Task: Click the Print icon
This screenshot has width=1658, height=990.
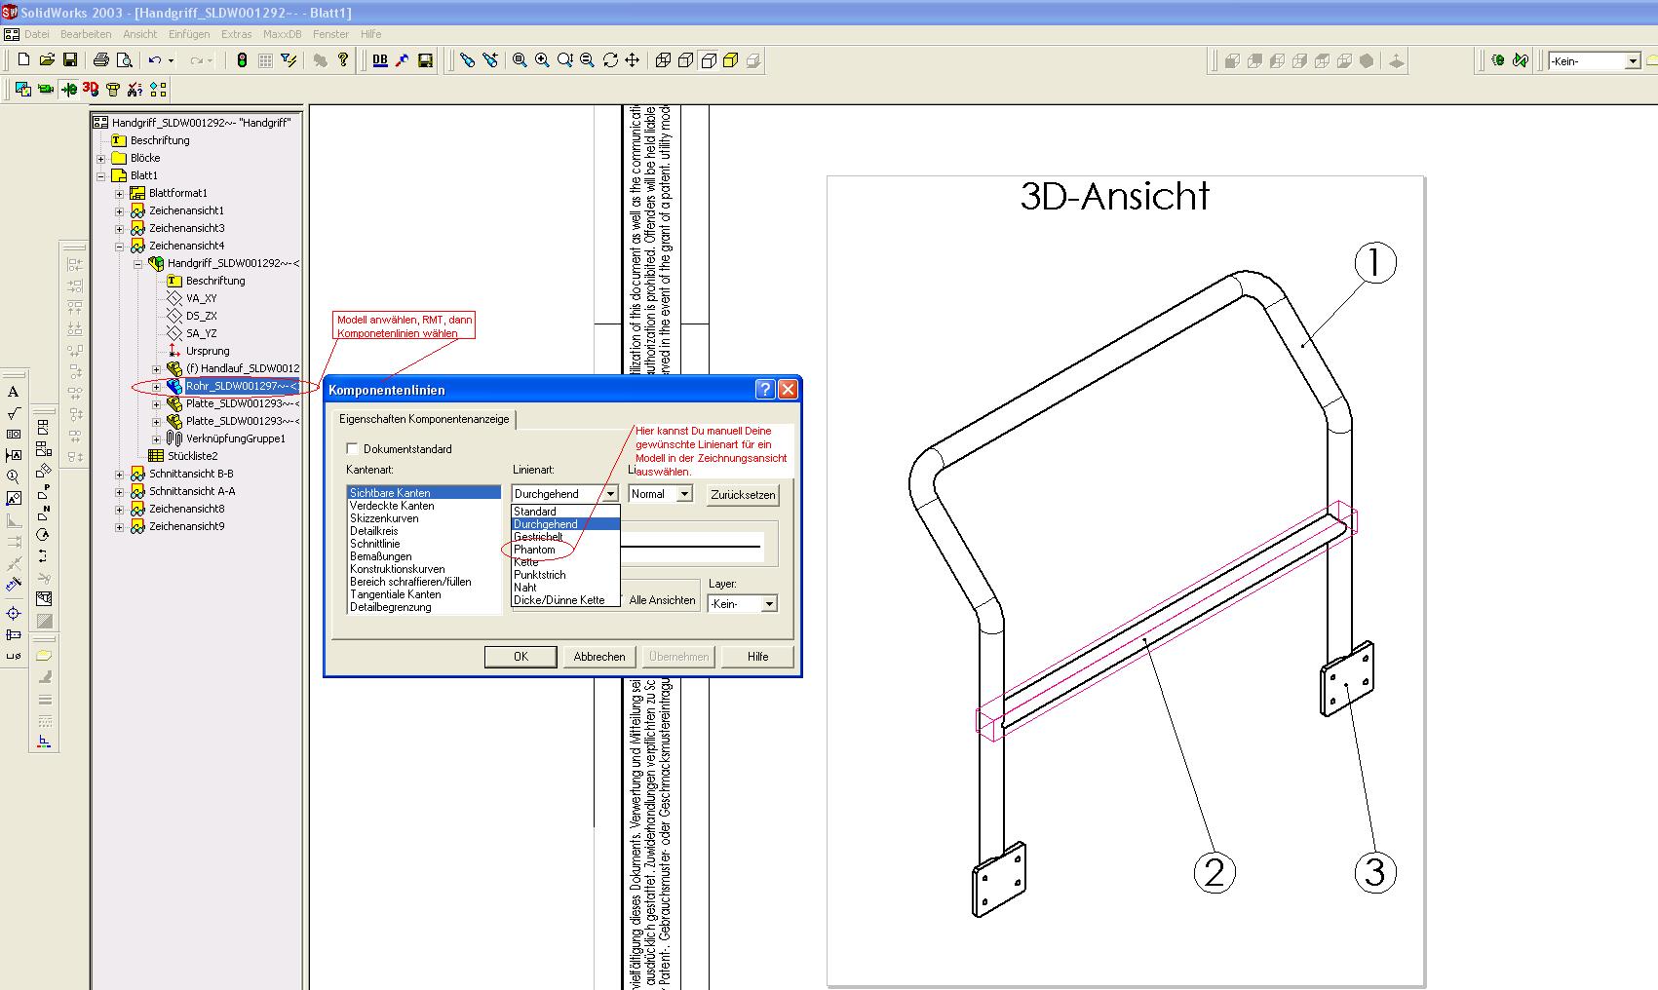Action: point(101,60)
